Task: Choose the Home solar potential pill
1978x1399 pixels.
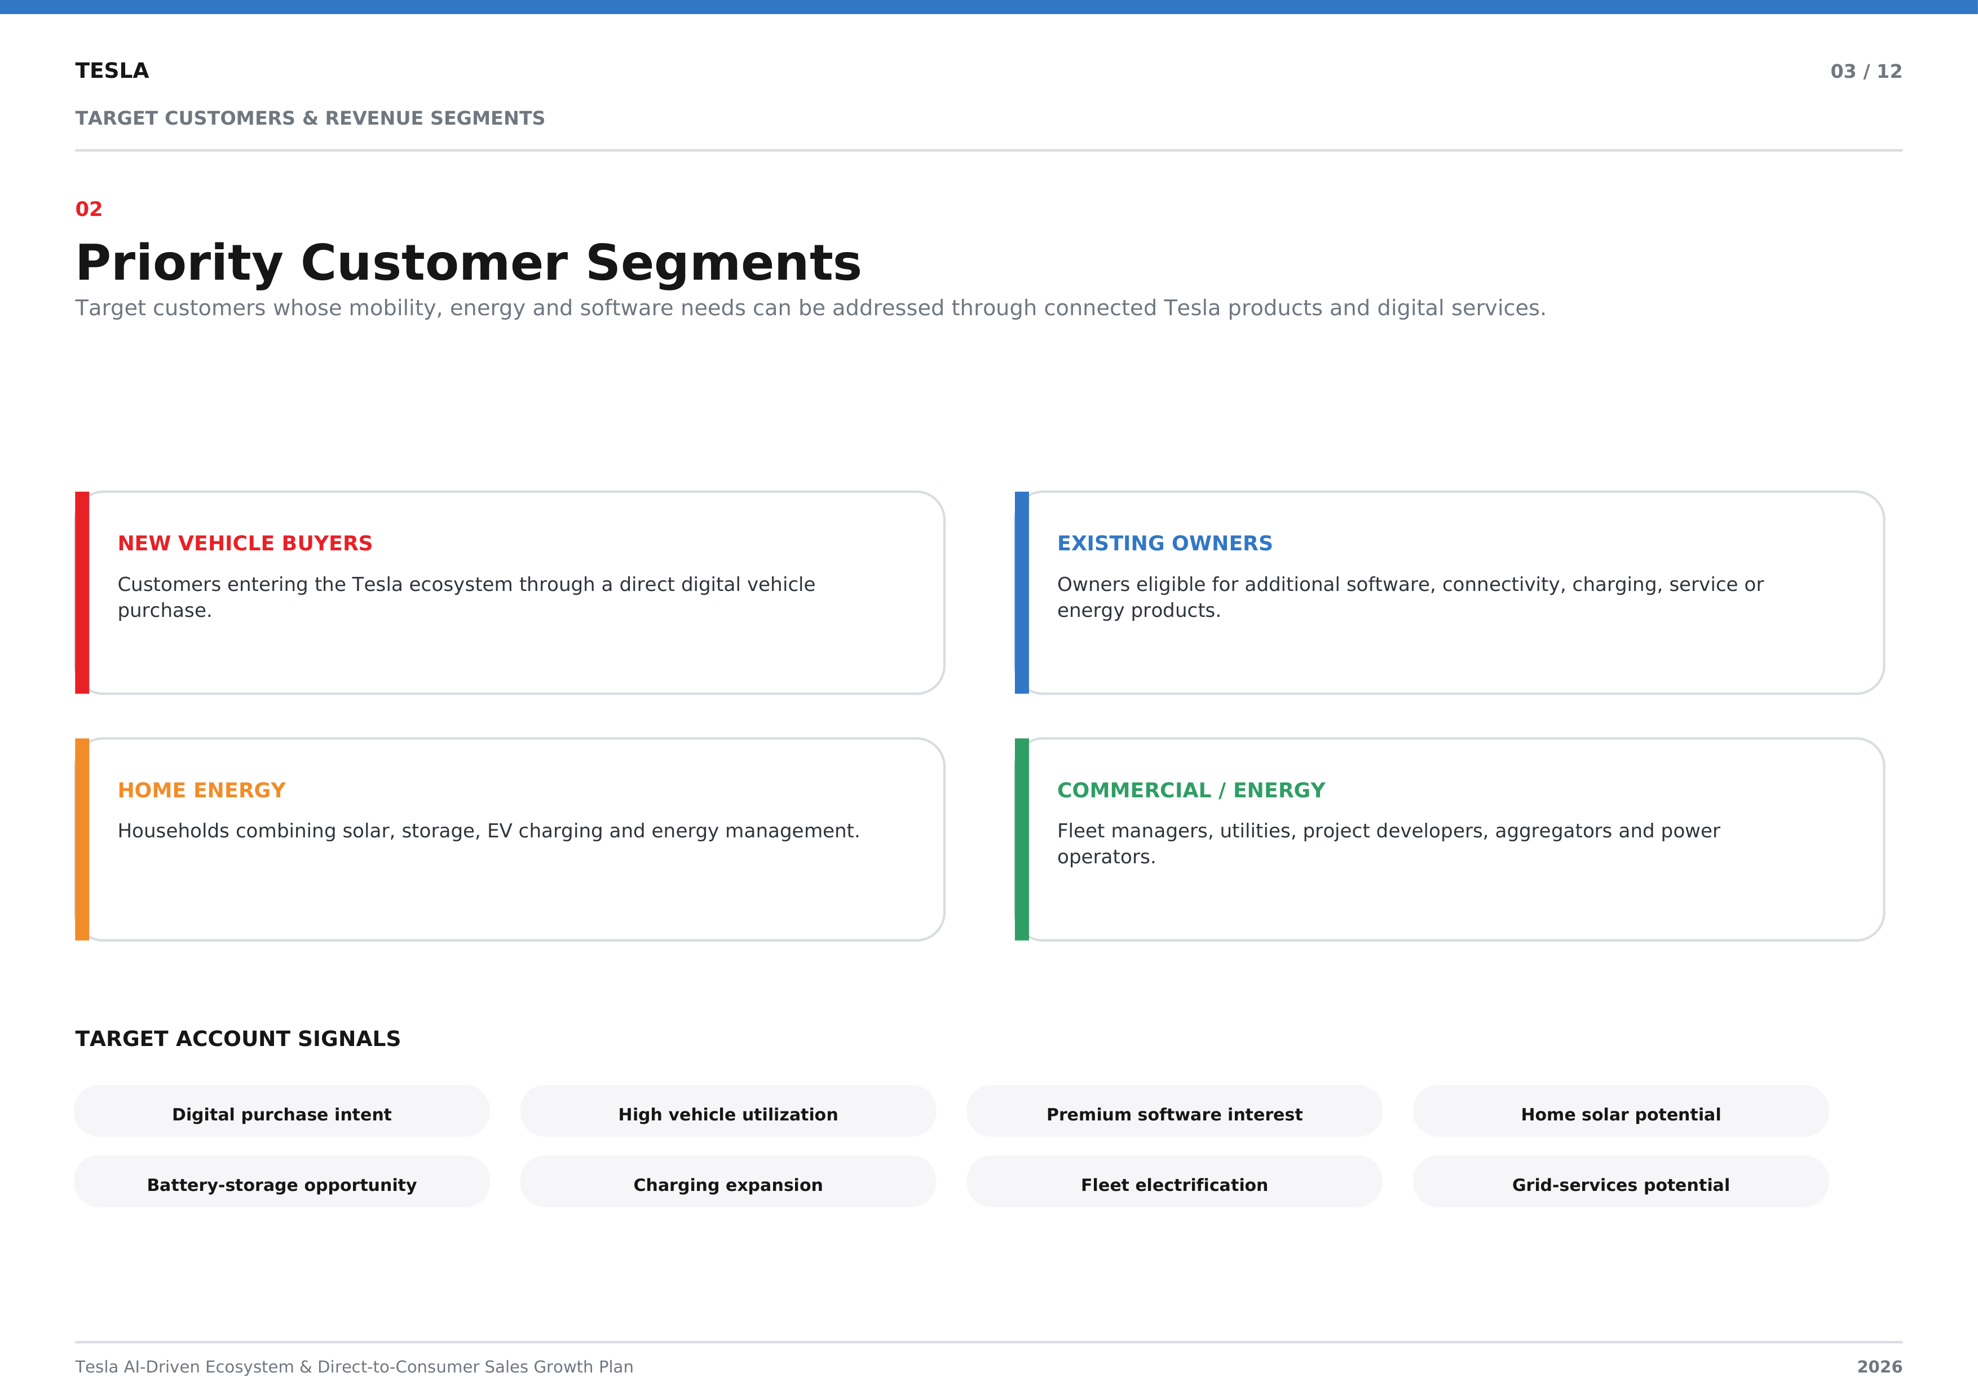Action: pos(1621,1111)
